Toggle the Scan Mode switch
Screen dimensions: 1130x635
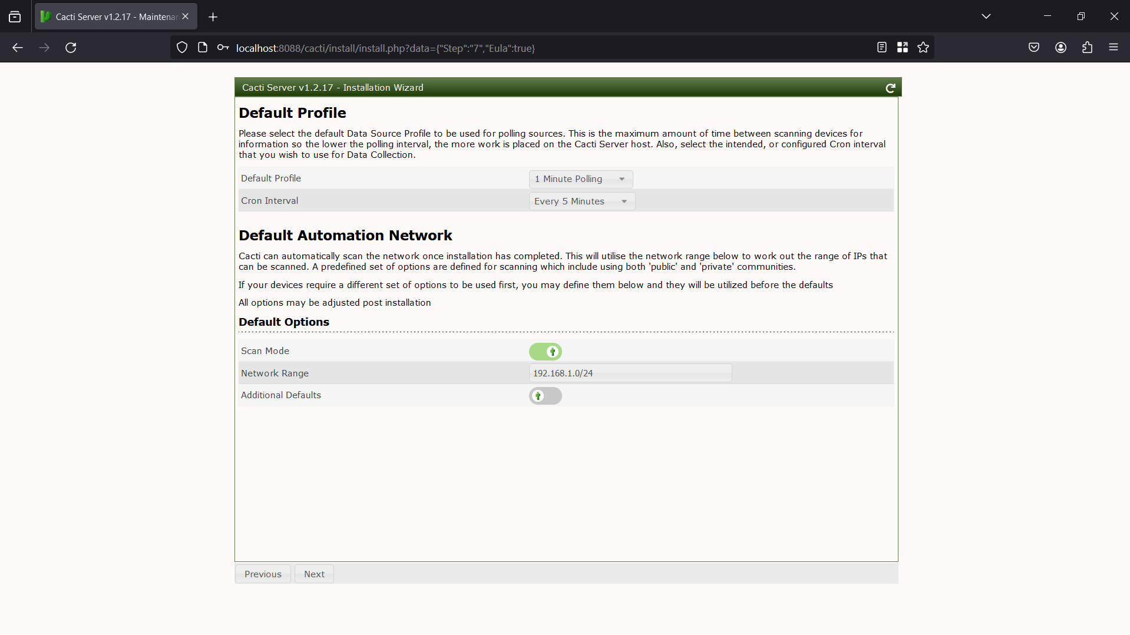[x=546, y=352]
